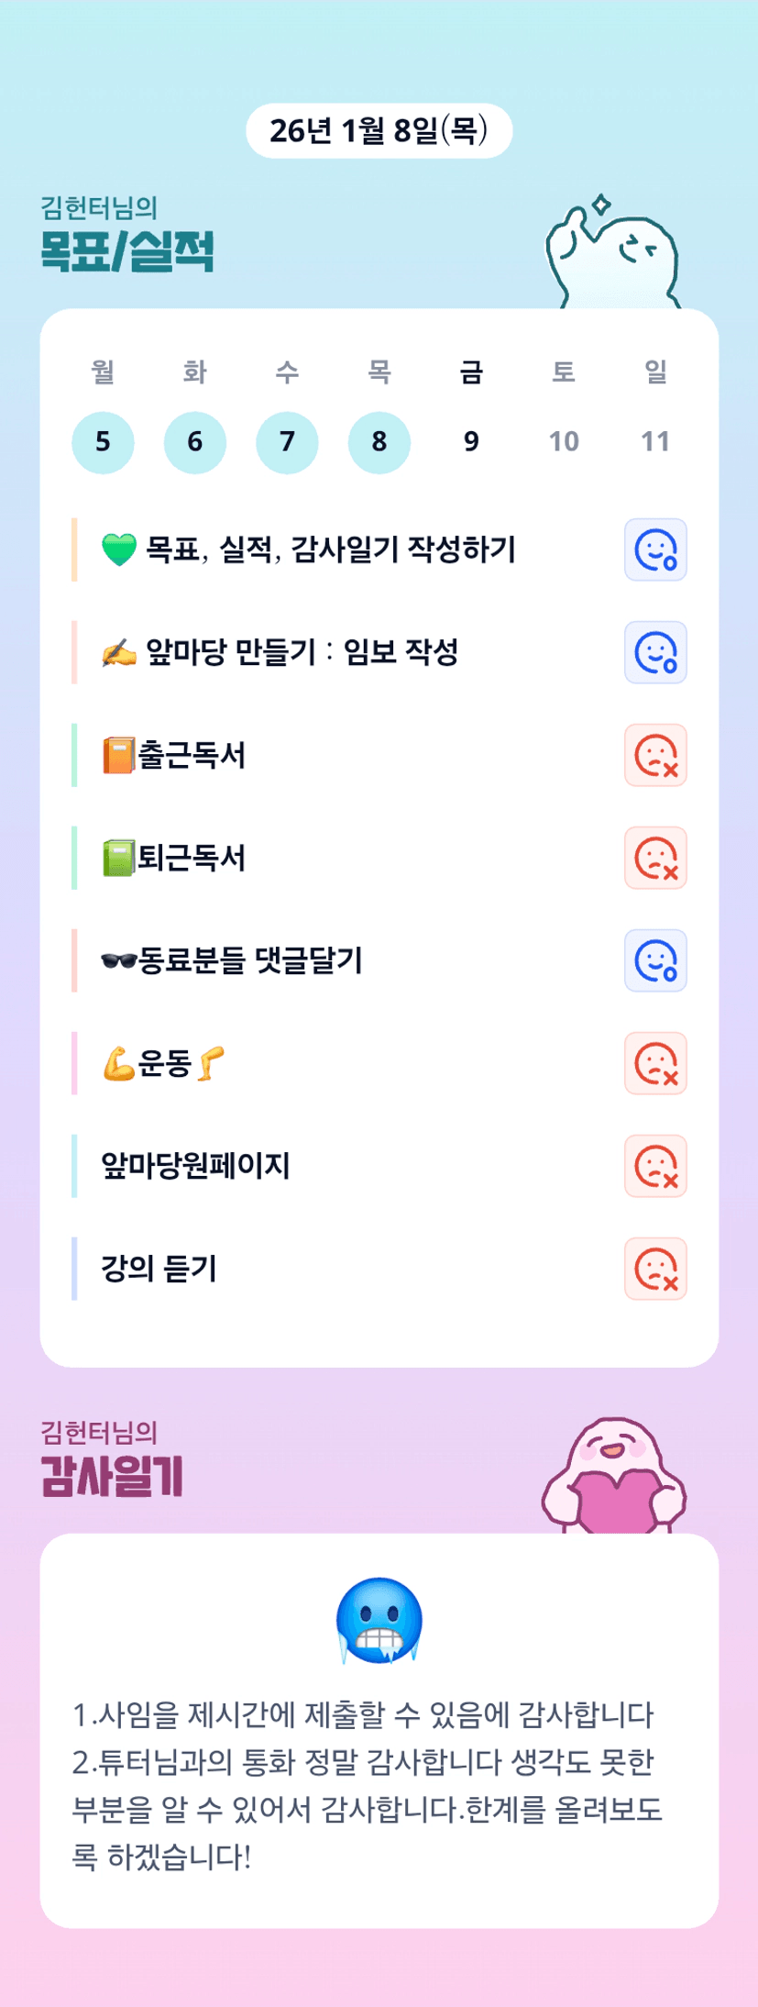Select Tuesday the 6th in week calendar

[x=195, y=442]
